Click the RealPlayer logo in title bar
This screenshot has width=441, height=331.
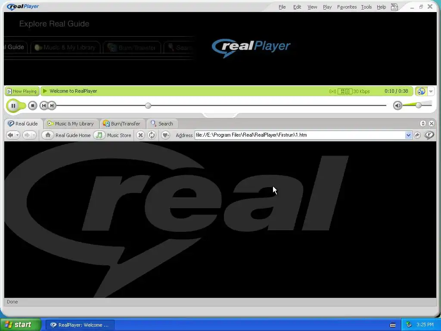(23, 6)
